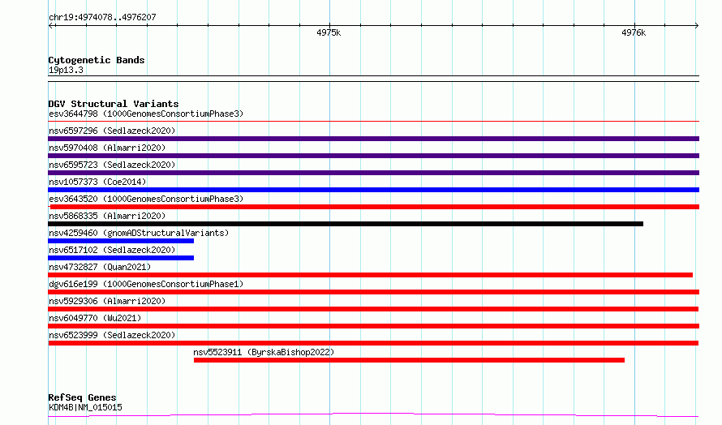The height and width of the screenshot is (425, 722).
Task: Click the black bar for nsv5868335
Action: (346, 224)
